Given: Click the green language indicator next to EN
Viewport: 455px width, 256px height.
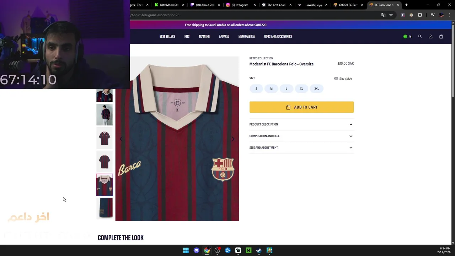Looking at the screenshot, I should point(405,37).
